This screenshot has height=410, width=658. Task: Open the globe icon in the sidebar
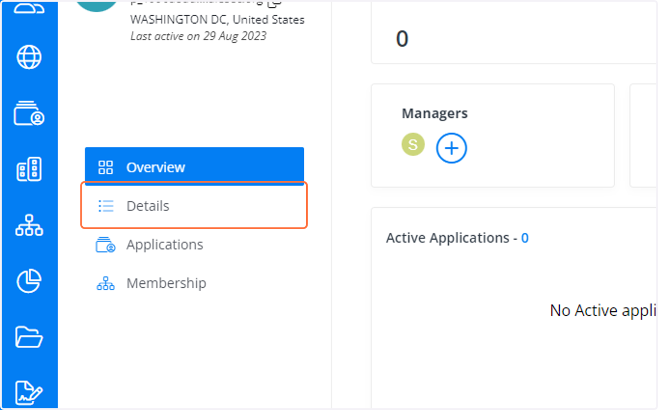click(x=29, y=56)
